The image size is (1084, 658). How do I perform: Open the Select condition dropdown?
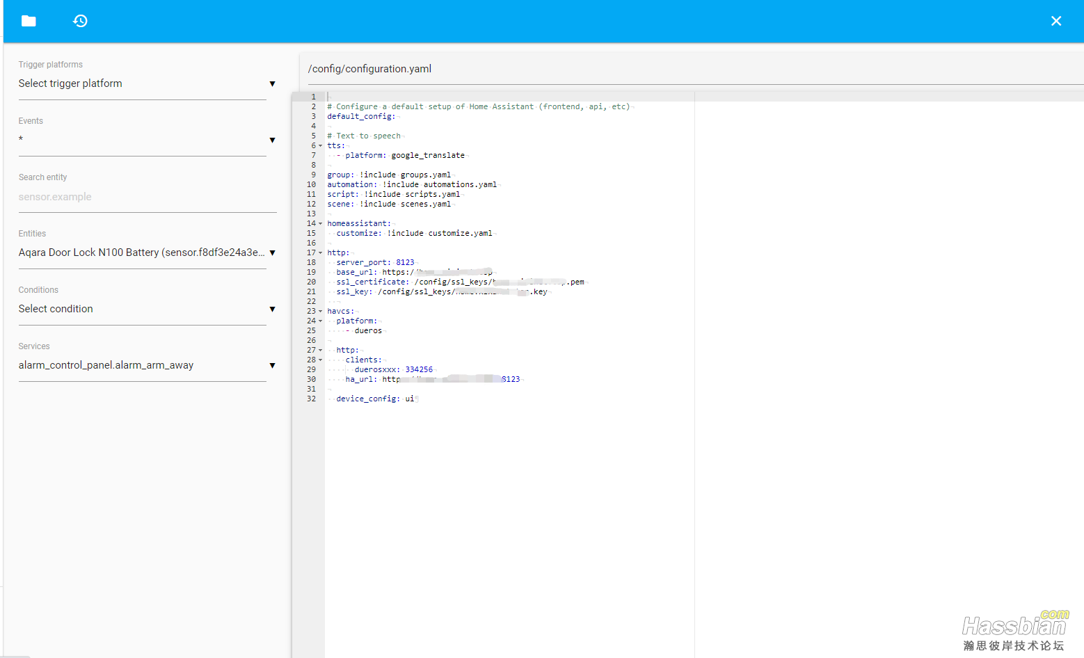click(x=148, y=309)
